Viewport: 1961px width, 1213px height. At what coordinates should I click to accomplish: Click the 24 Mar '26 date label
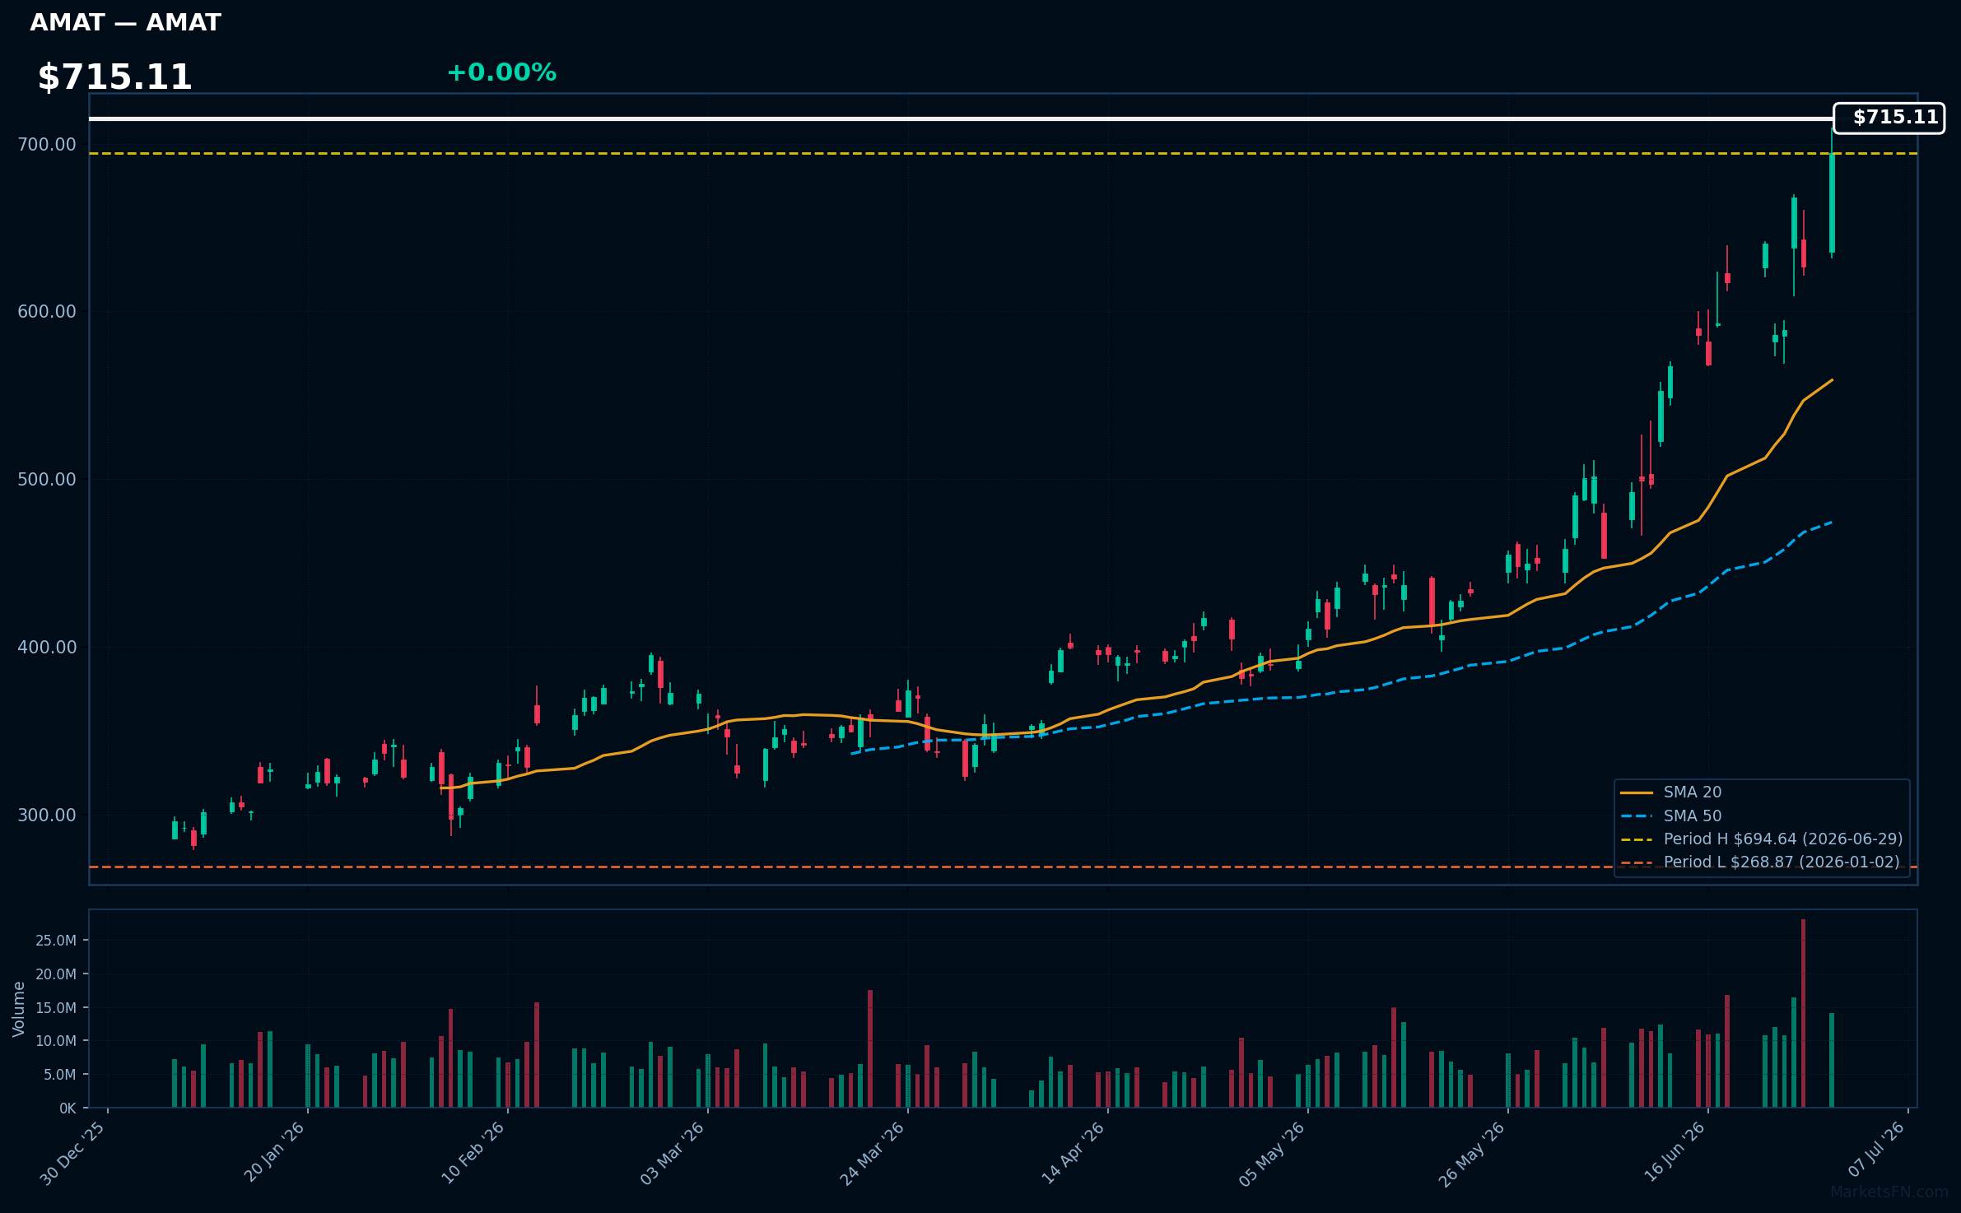(x=873, y=1153)
